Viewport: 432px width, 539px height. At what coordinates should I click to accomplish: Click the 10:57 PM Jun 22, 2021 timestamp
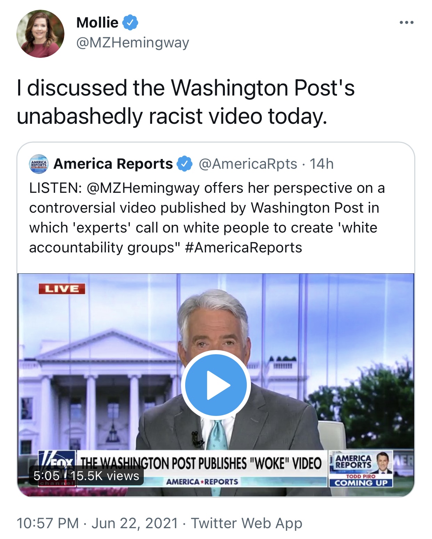(97, 523)
